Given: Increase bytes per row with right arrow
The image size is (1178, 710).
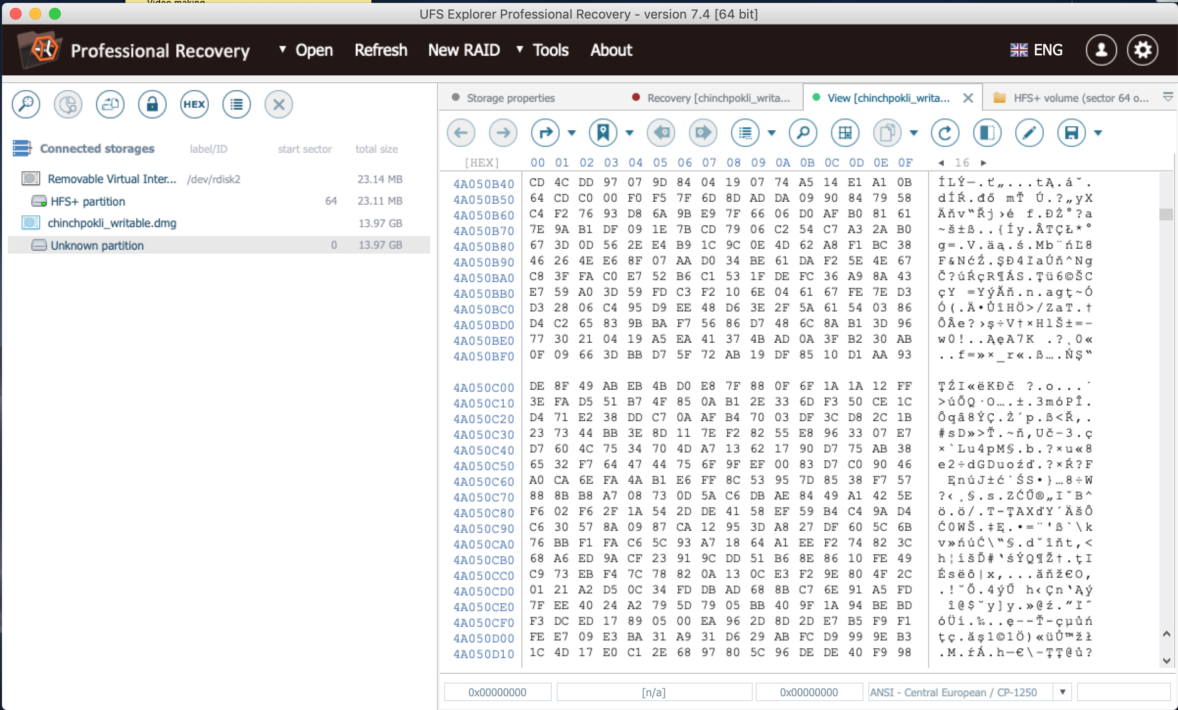Looking at the screenshot, I should click(x=983, y=163).
